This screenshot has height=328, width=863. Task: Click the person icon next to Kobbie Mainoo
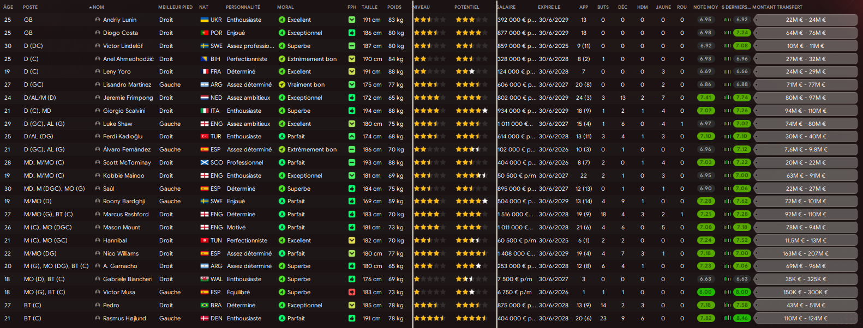tap(98, 175)
